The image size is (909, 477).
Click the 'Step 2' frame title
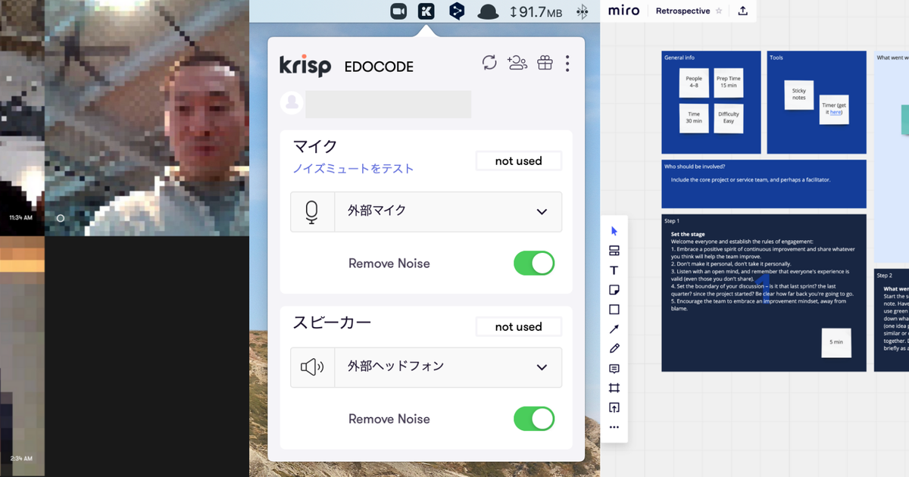click(x=885, y=276)
